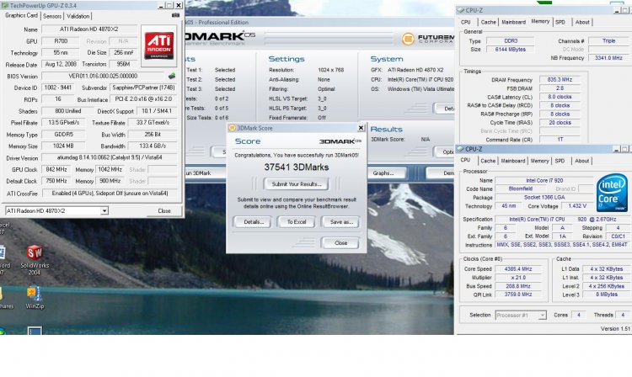Click the Futuremark logo in 3DMark05
The width and height of the screenshot is (632, 377).
coord(428,39)
